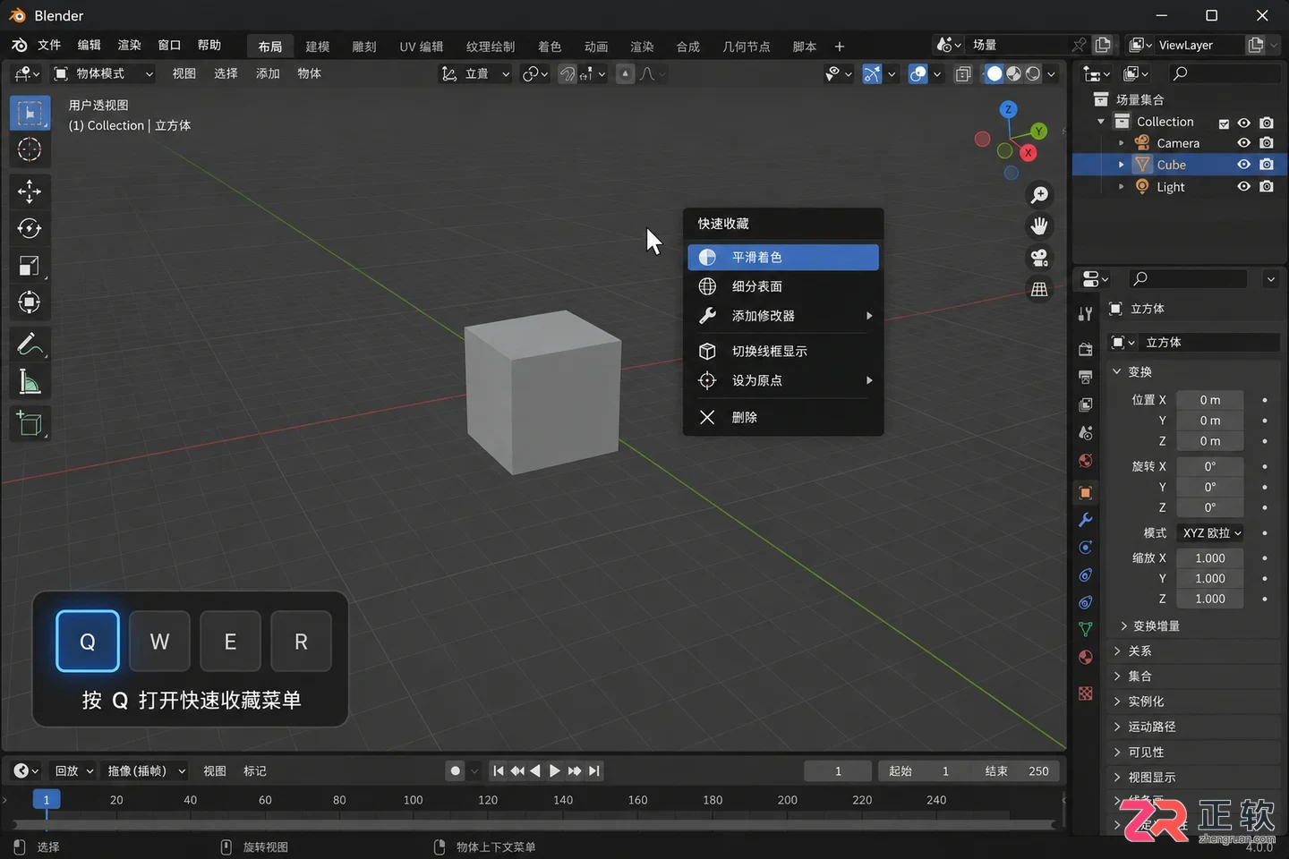The image size is (1289, 859).
Task: Open the Modifiers wrench properties tab
Action: tap(1086, 520)
